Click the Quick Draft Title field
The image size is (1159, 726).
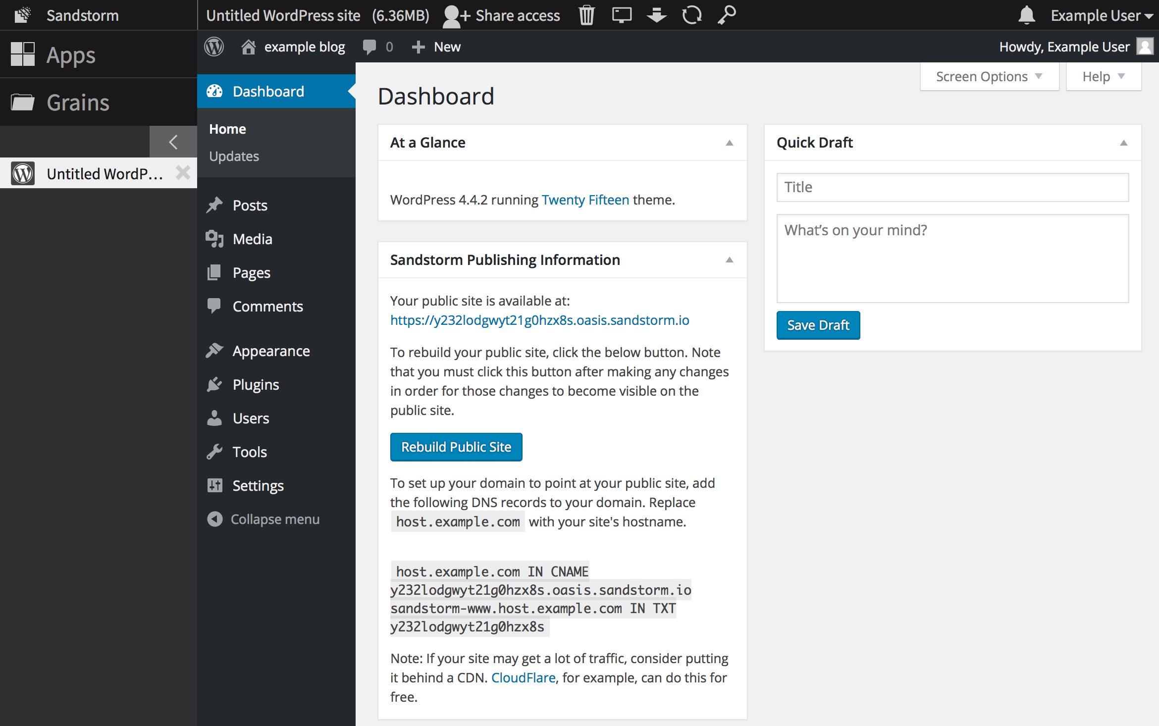coord(952,187)
